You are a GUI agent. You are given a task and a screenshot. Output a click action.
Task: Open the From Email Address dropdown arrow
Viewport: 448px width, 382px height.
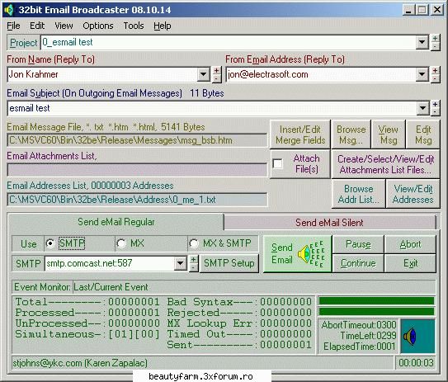[x=422, y=74]
